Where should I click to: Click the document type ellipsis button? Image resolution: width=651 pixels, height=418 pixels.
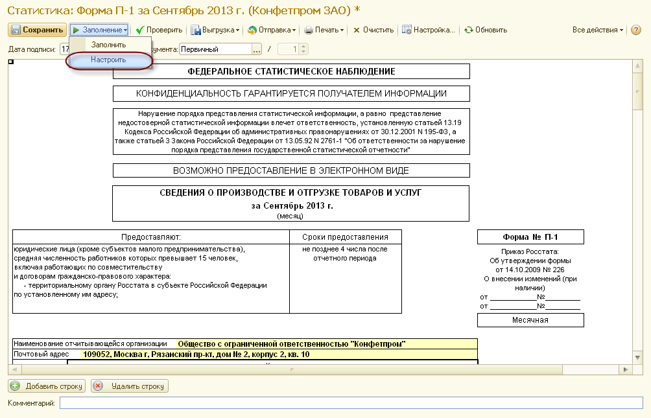[257, 49]
